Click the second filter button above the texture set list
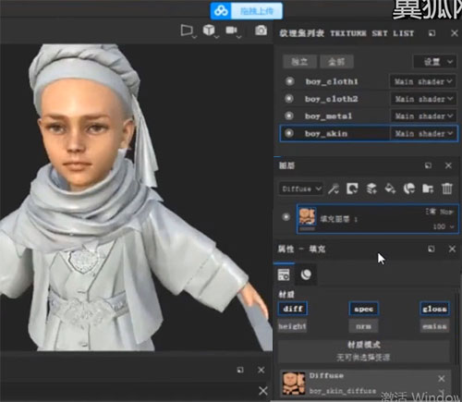The height and width of the screenshot is (402, 462). 336,62
